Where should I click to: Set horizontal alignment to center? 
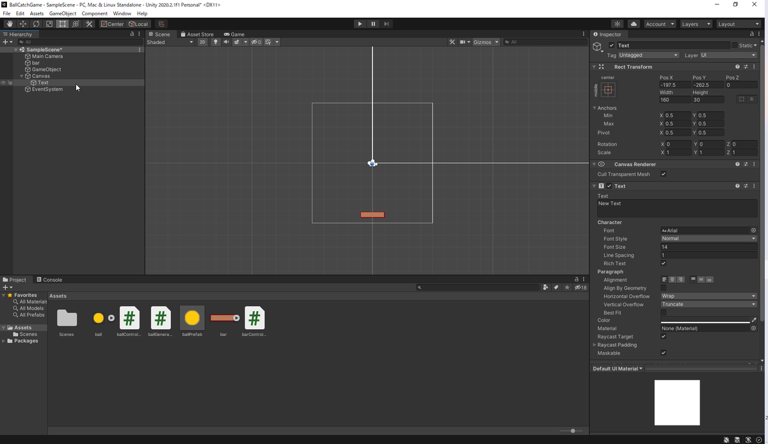pyautogui.click(x=672, y=280)
